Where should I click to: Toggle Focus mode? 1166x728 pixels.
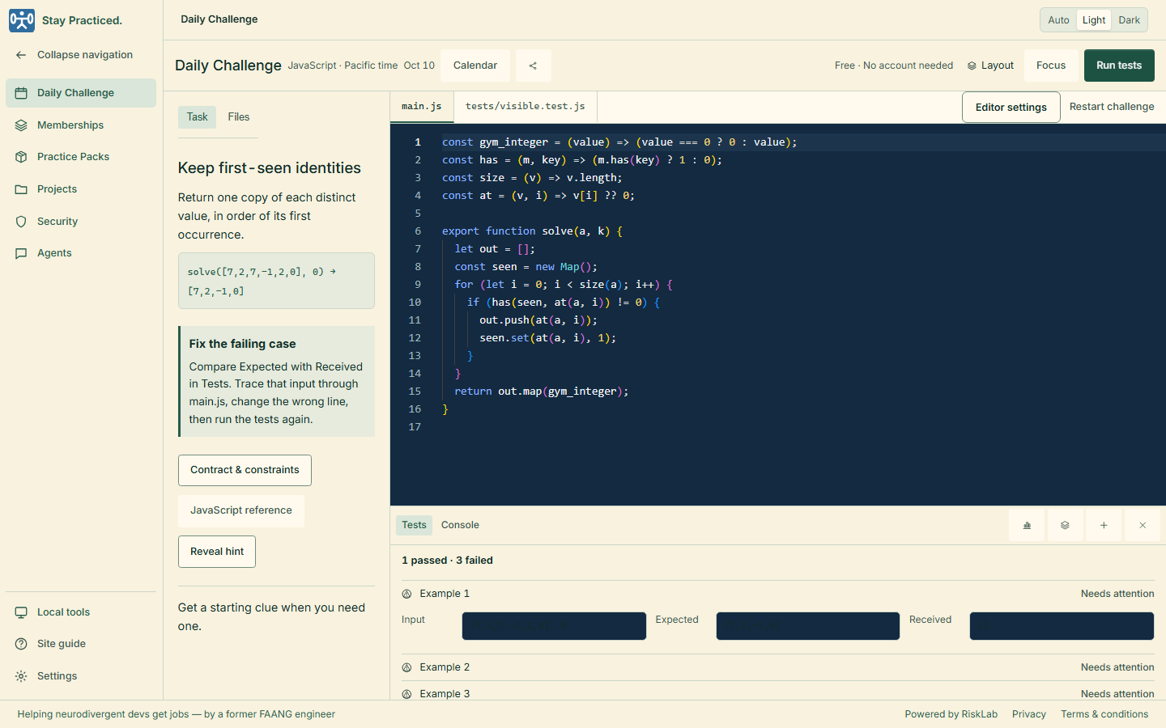pyautogui.click(x=1051, y=66)
